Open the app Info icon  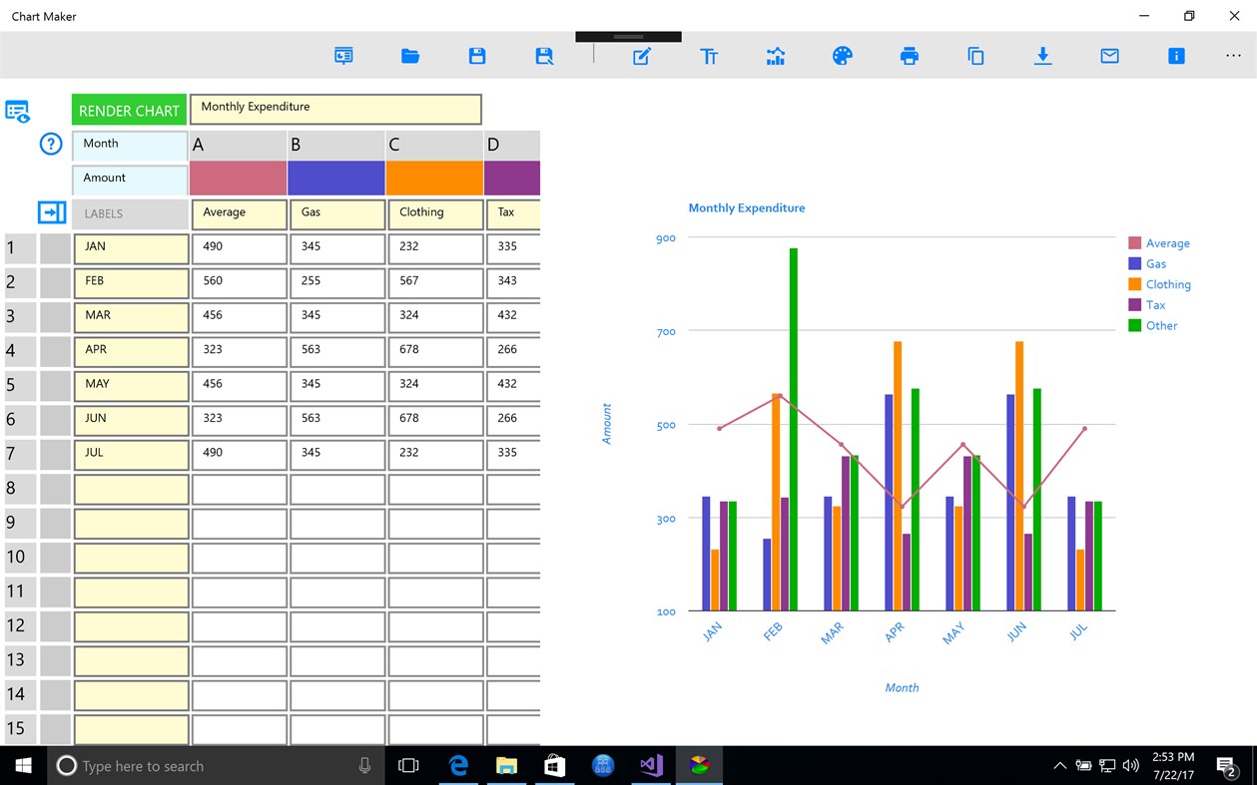[x=1176, y=56]
